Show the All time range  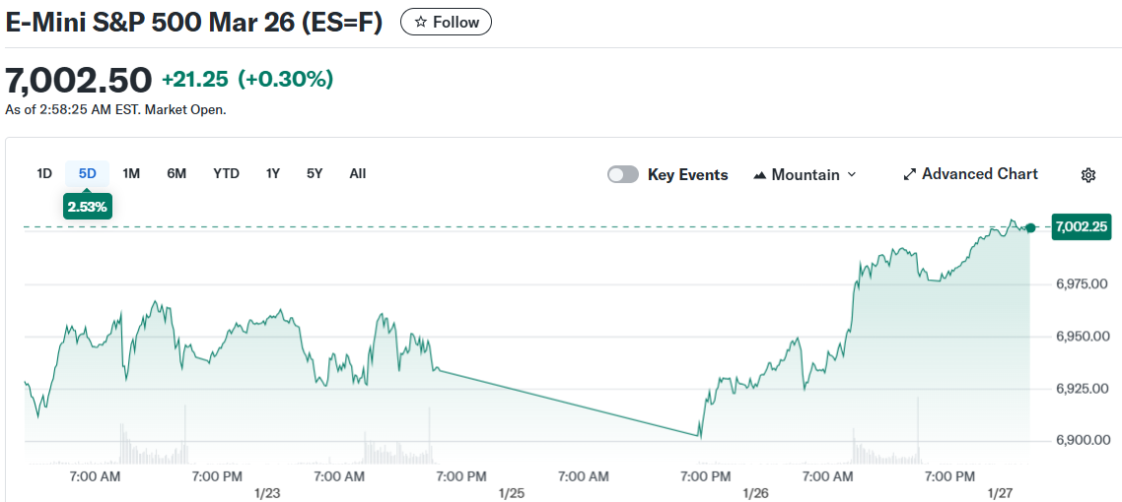(357, 173)
